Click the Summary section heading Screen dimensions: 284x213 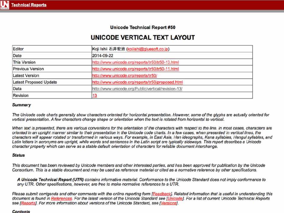pyautogui.click(x=21, y=105)
